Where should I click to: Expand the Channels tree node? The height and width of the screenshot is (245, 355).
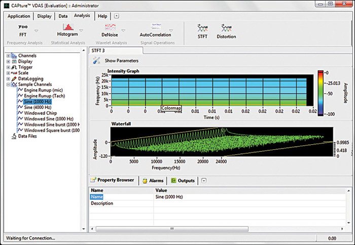[8, 55]
